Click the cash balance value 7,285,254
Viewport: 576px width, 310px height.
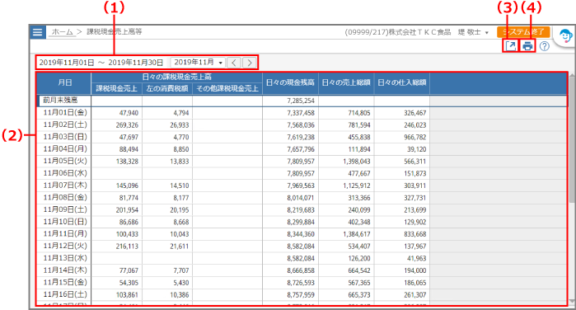coord(301,101)
